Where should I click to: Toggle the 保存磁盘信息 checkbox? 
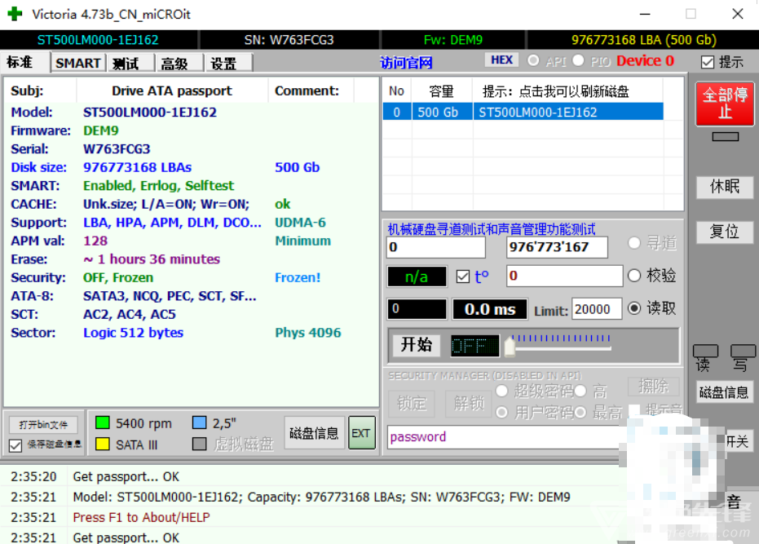click(x=15, y=445)
